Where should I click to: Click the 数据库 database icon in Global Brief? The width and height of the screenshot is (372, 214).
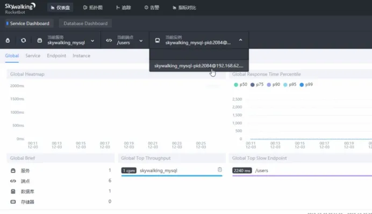tap(13, 191)
